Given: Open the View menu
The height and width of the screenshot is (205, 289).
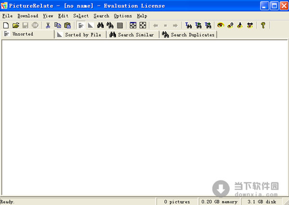Looking at the screenshot, I should point(48,16).
